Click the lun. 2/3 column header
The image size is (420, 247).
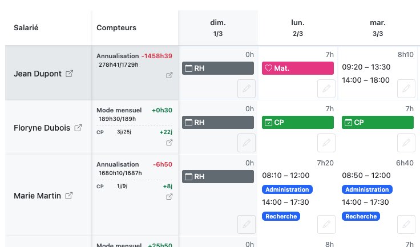tap(297, 28)
